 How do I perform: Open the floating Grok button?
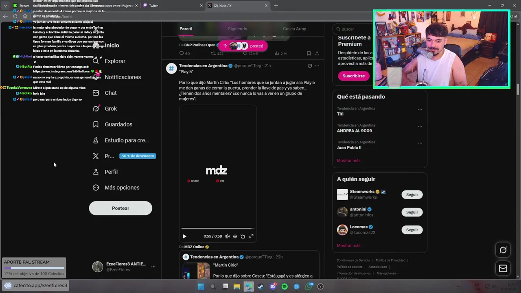503,250
